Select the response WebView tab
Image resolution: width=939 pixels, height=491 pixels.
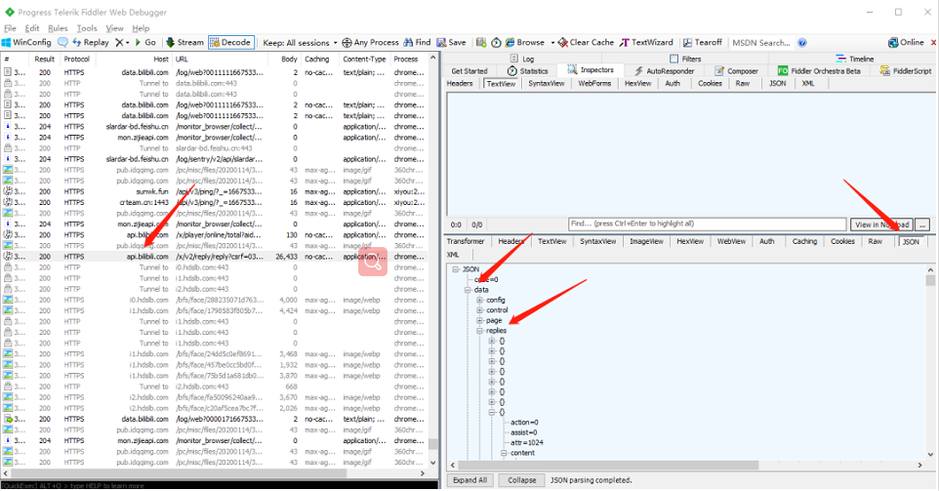point(731,241)
